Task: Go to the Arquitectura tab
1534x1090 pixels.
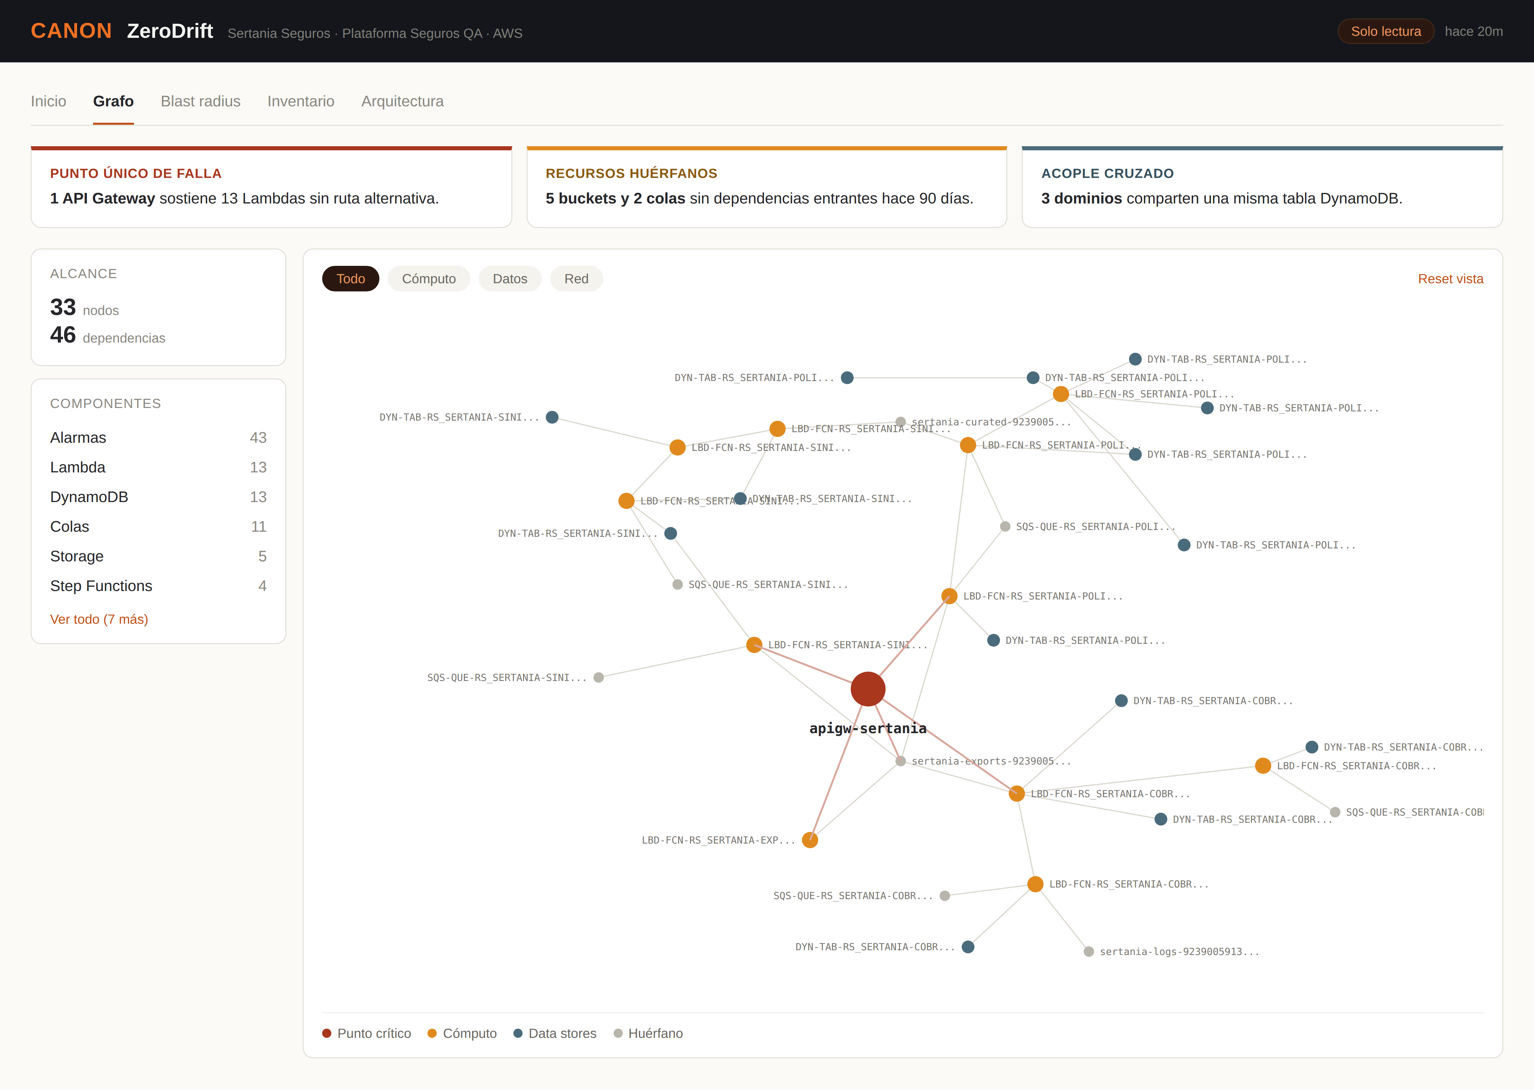Action: point(402,101)
